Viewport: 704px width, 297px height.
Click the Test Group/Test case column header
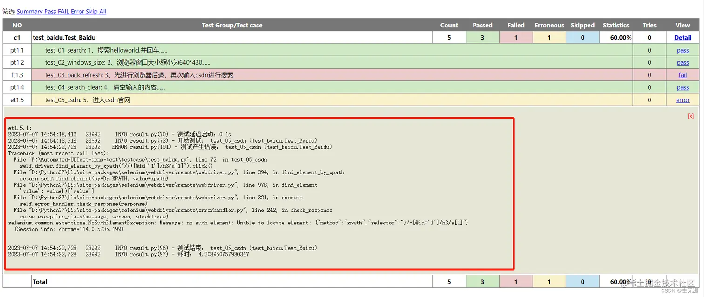(x=232, y=25)
